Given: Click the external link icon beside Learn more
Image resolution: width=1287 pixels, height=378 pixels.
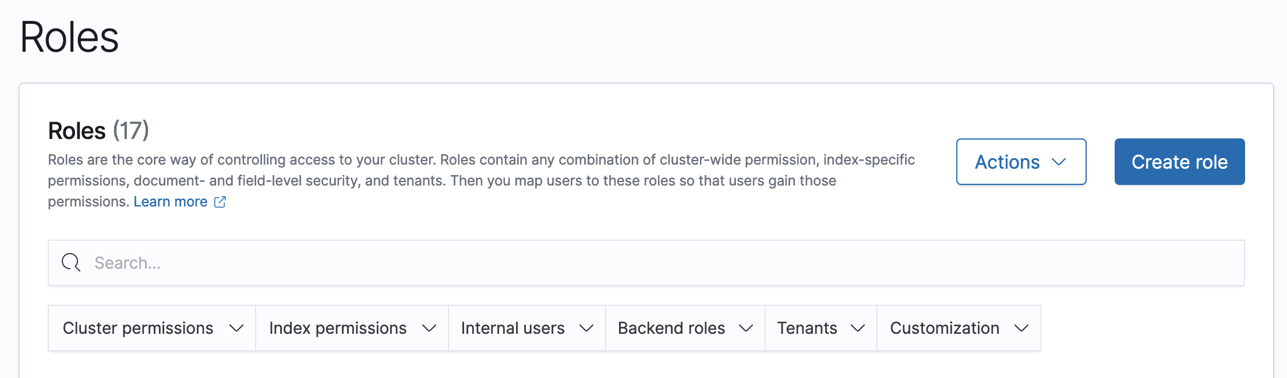Looking at the screenshot, I should click(220, 201).
